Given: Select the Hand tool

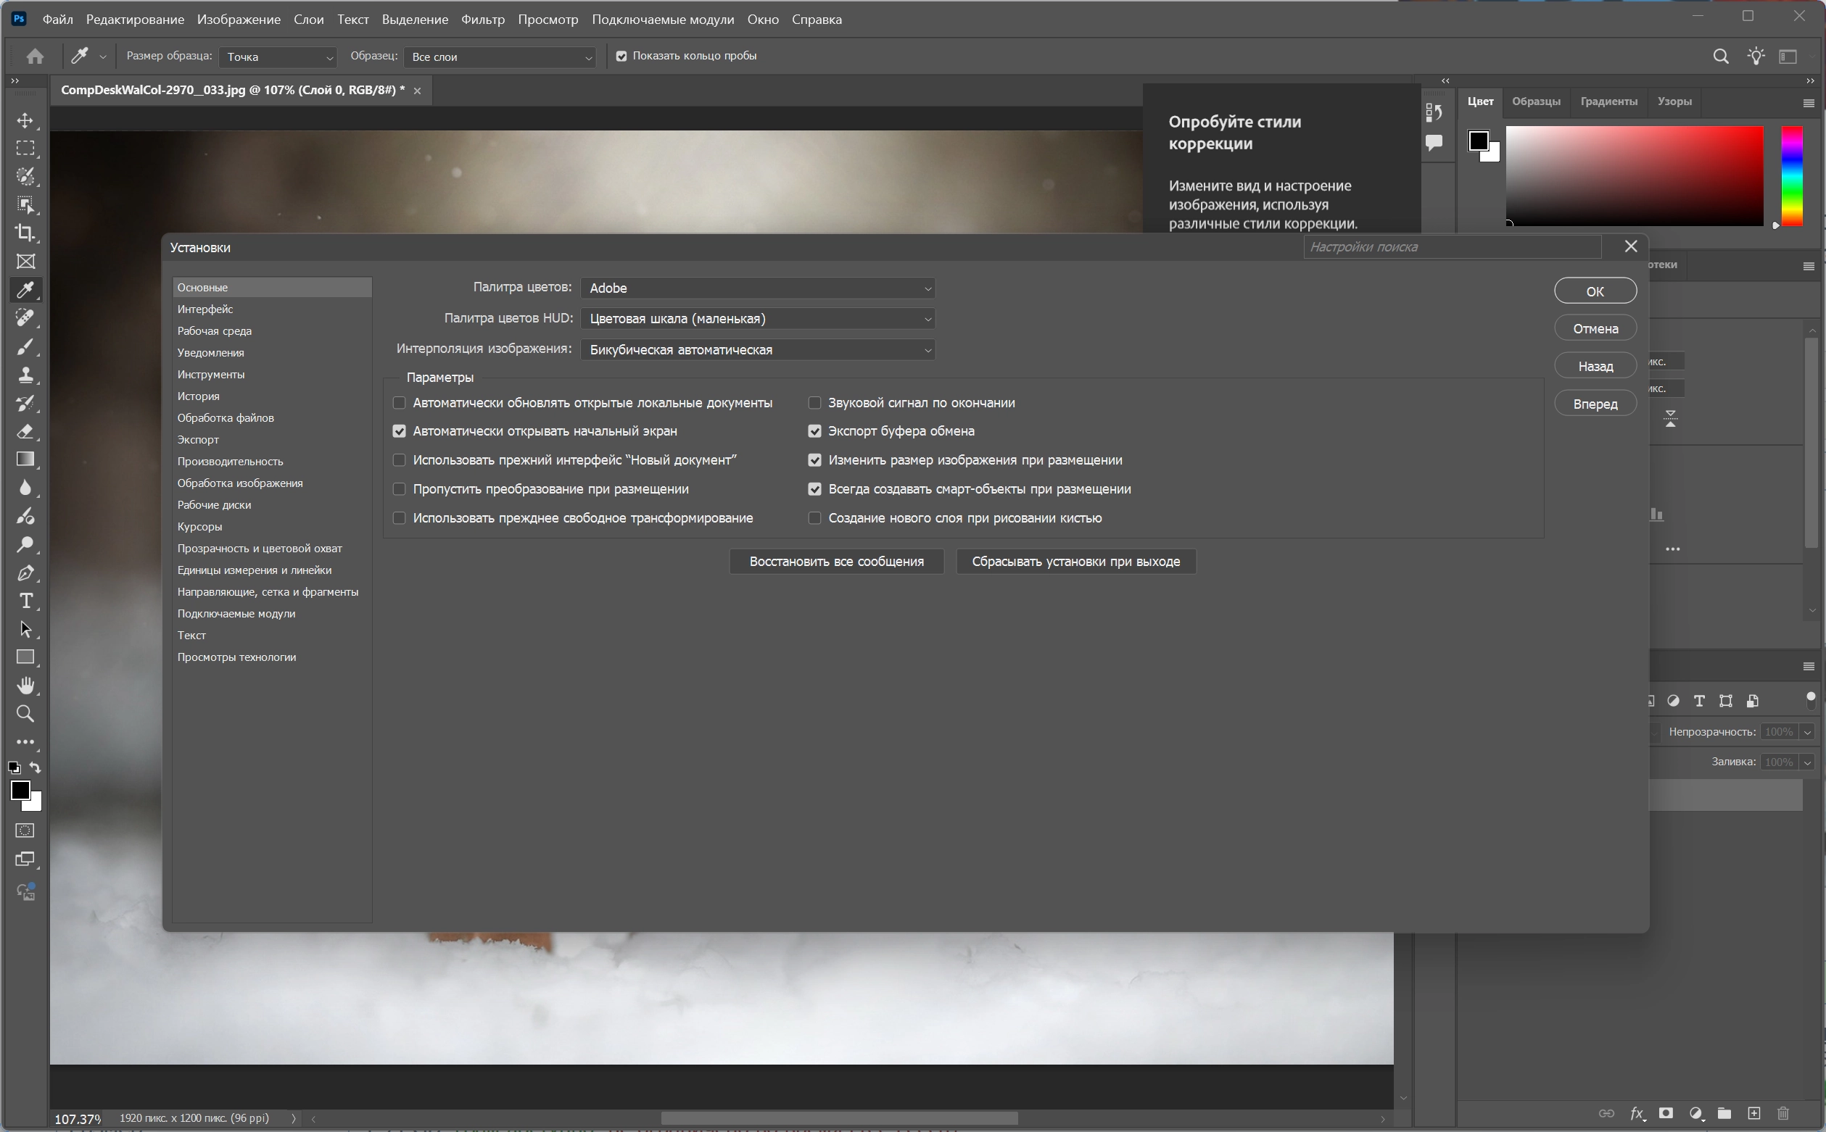Looking at the screenshot, I should (25, 686).
